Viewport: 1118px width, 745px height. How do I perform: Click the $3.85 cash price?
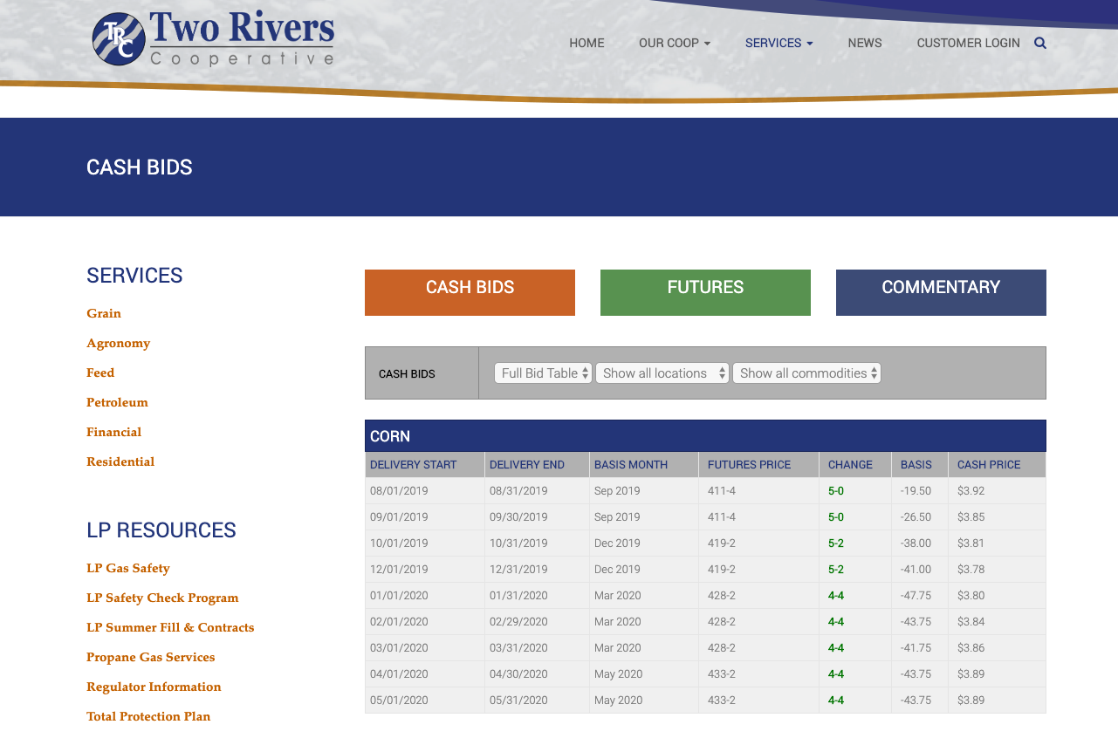tap(971, 517)
